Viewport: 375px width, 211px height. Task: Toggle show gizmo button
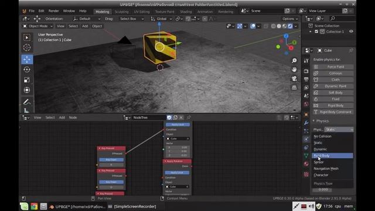pos(240,26)
